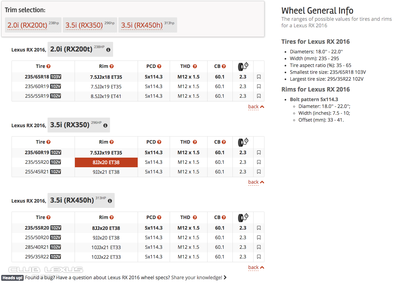Screen dimensions: 399x287
Task: Collapse RX200t section using back link
Action: click(256, 107)
